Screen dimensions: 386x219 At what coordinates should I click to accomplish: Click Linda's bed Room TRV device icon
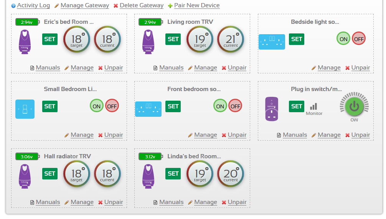[x=148, y=176]
